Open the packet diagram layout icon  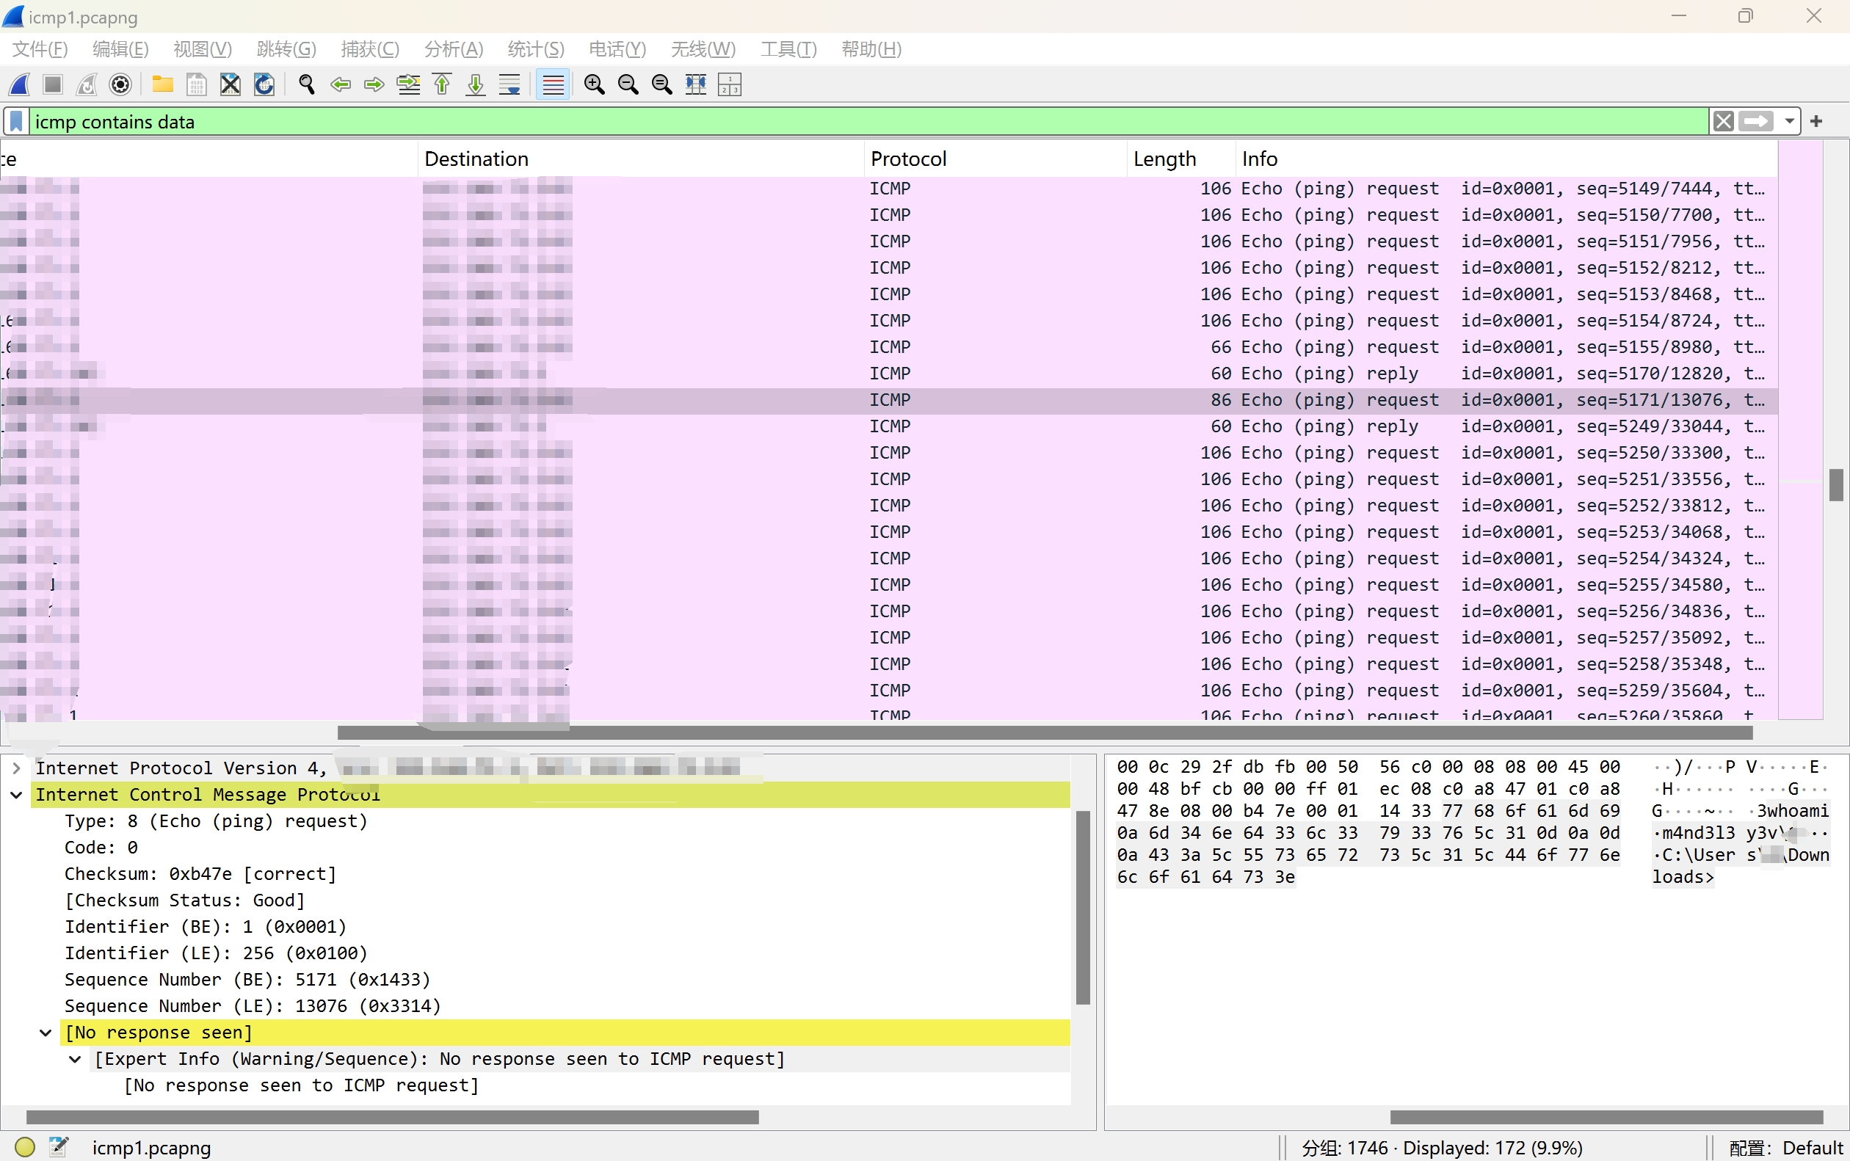pos(729,84)
